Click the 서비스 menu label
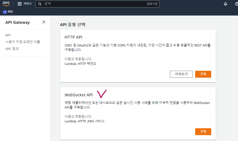Viewport: 238px width, 141px height. coord(27,4)
